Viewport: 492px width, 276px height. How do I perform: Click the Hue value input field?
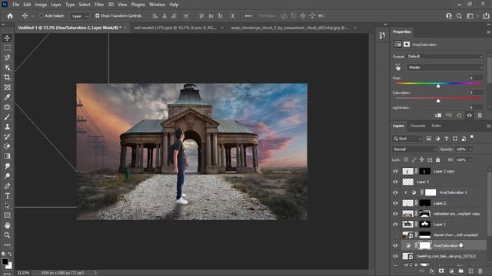point(476,77)
